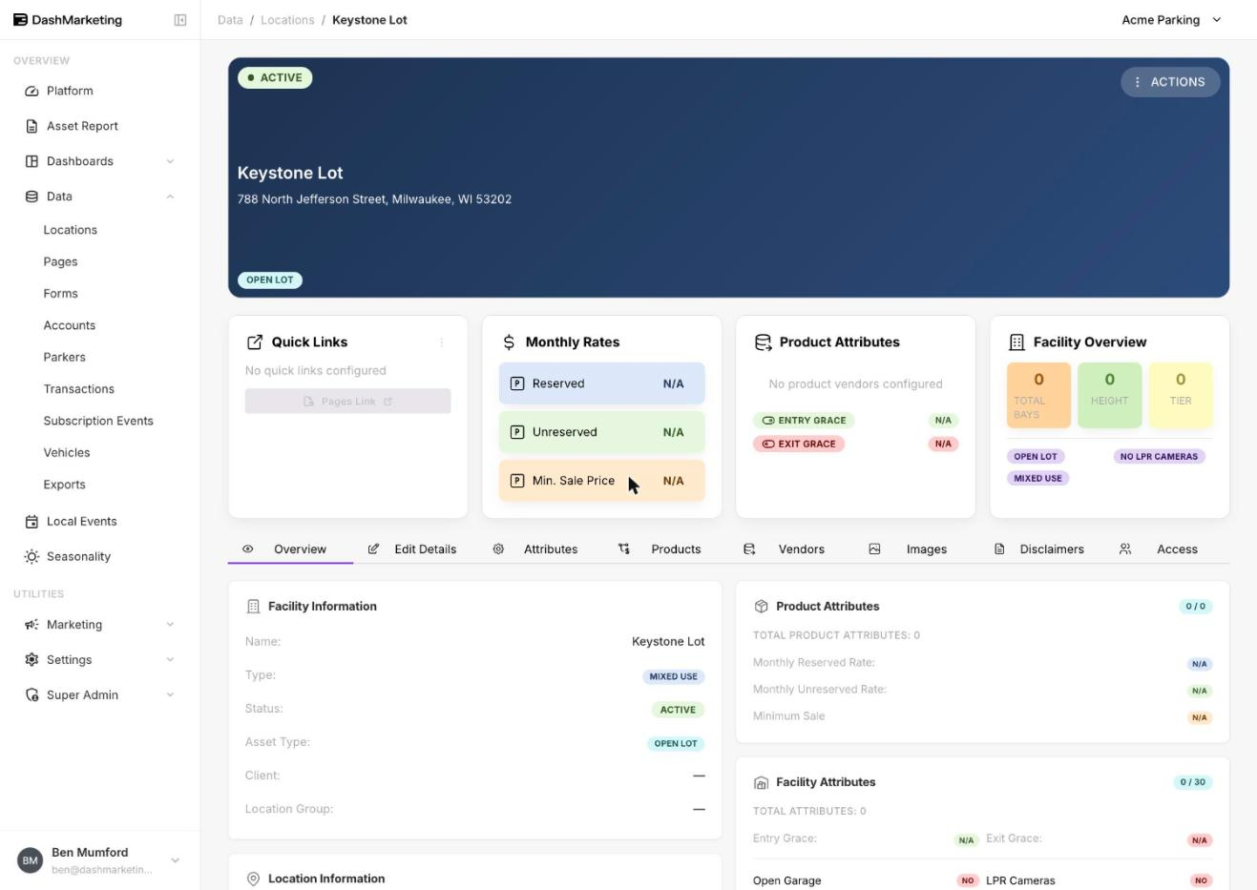Click the disabled Pages Link button

pyautogui.click(x=347, y=402)
